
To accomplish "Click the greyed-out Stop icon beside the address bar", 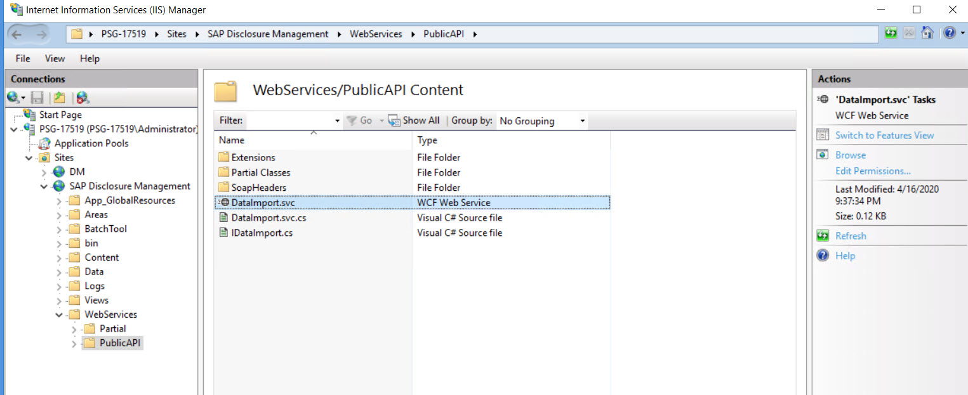I will click(x=909, y=33).
